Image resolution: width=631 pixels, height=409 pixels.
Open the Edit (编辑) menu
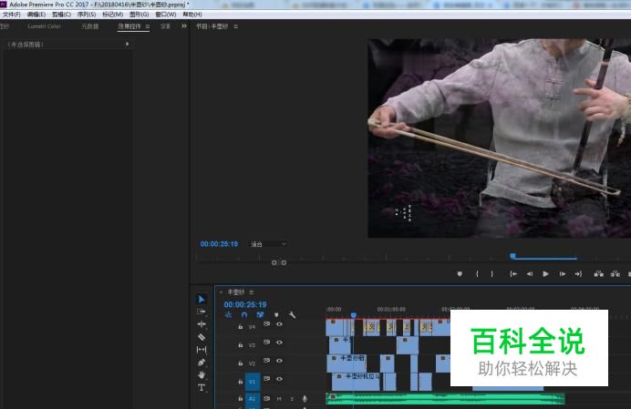pos(36,14)
